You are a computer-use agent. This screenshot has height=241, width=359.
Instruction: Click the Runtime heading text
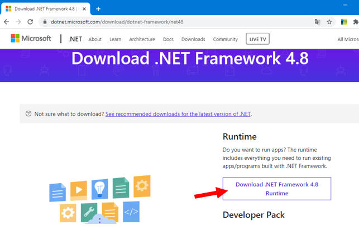tap(240, 136)
